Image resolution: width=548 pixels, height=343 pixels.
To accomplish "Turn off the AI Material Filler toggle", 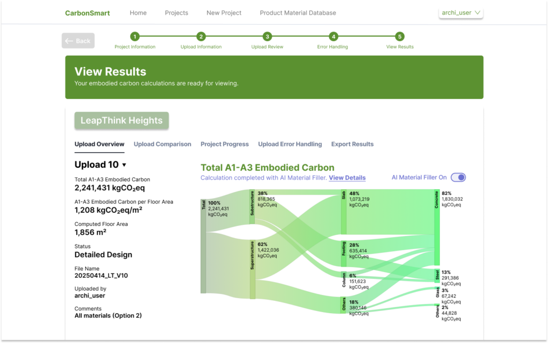I will 458,177.
